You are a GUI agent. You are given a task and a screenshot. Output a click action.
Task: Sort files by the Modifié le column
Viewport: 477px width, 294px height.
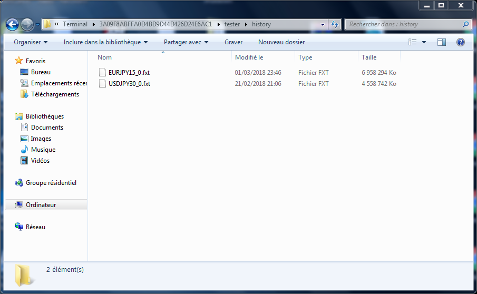(x=249, y=57)
